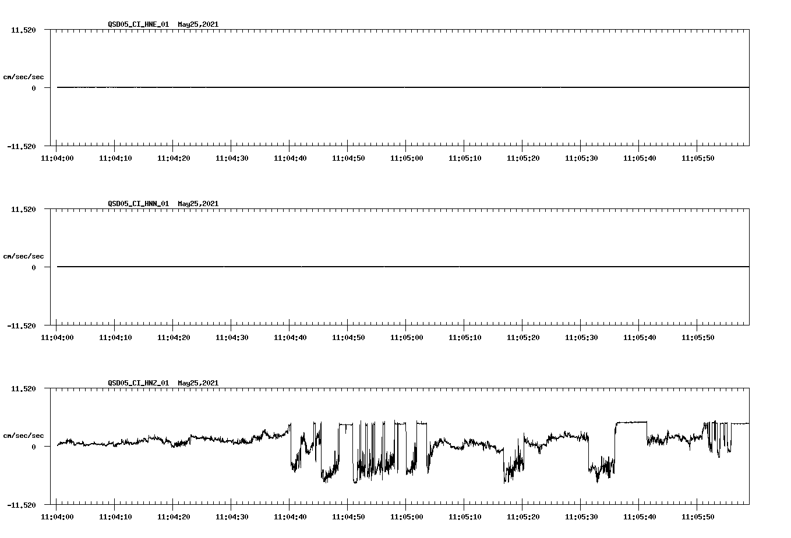Screen dimensions: 791x538
Task: Click the 11:05:00 tick under the bottom plot
Action: tap(408, 515)
